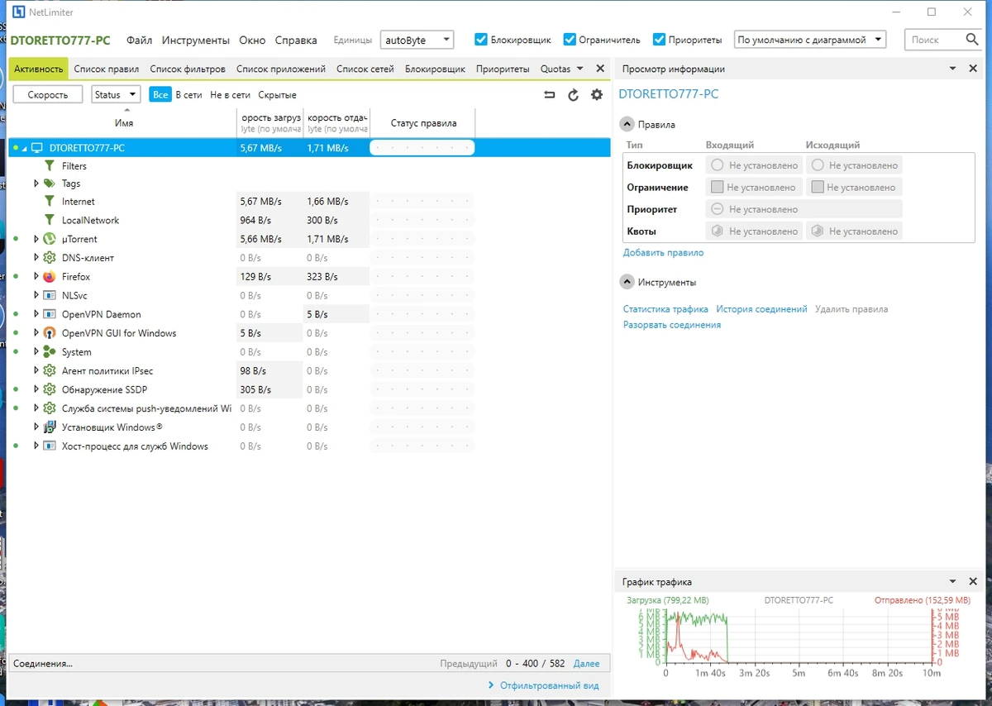The image size is (992, 706).
Task: Click the Хост-процесс для служб Windows icon
Action: [x=50, y=446]
